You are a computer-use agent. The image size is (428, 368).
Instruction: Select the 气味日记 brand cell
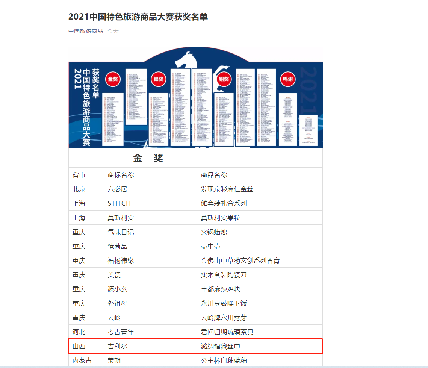tap(150, 232)
